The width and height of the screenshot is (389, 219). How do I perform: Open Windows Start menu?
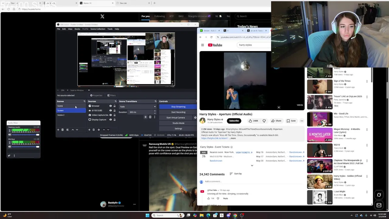click(147, 215)
